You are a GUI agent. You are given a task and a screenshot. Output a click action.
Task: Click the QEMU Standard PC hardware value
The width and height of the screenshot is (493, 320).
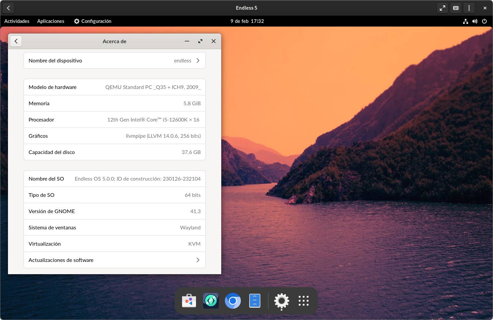pos(153,87)
